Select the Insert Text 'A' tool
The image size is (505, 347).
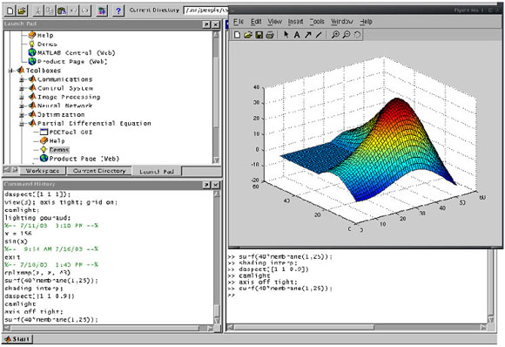pos(297,35)
